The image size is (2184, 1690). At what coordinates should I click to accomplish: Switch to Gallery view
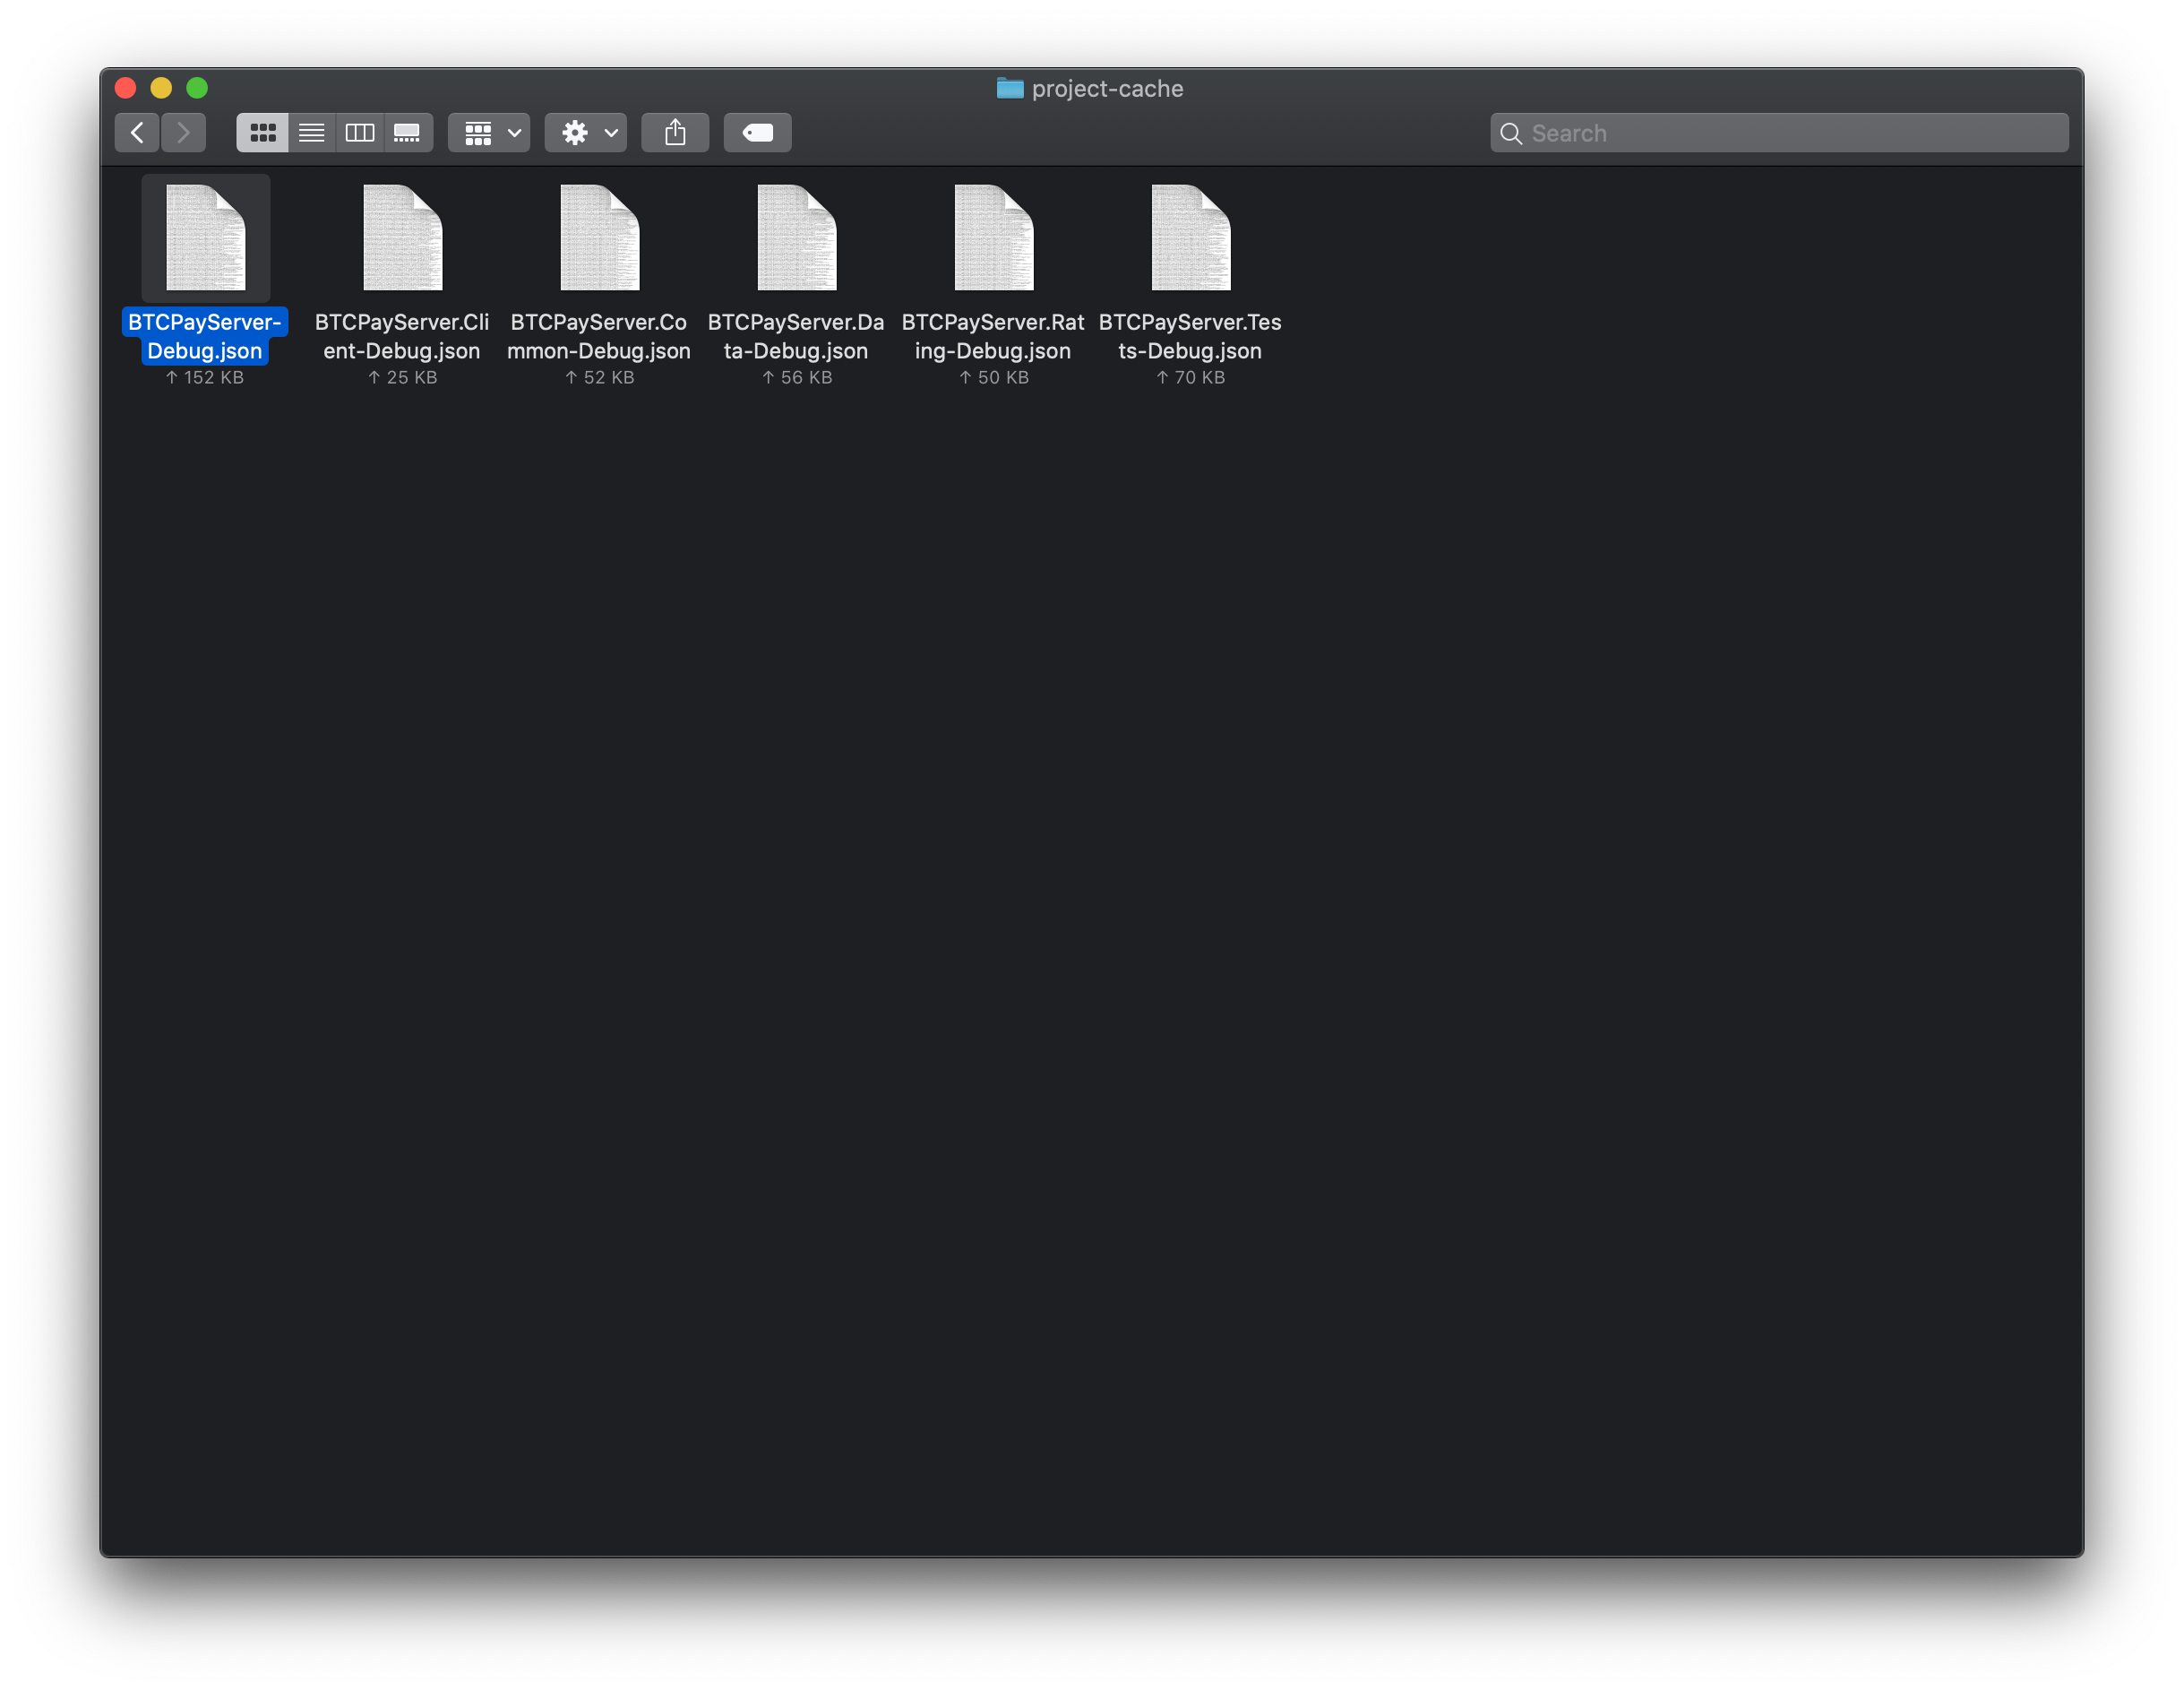(x=407, y=132)
